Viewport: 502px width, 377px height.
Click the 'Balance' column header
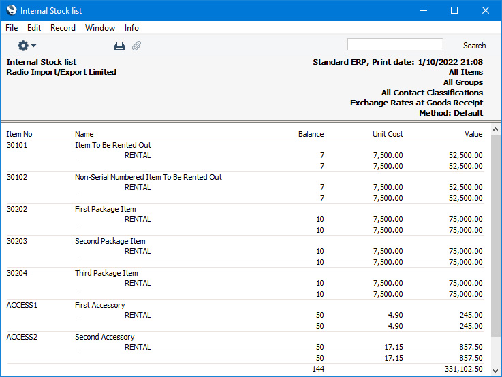pyautogui.click(x=311, y=134)
